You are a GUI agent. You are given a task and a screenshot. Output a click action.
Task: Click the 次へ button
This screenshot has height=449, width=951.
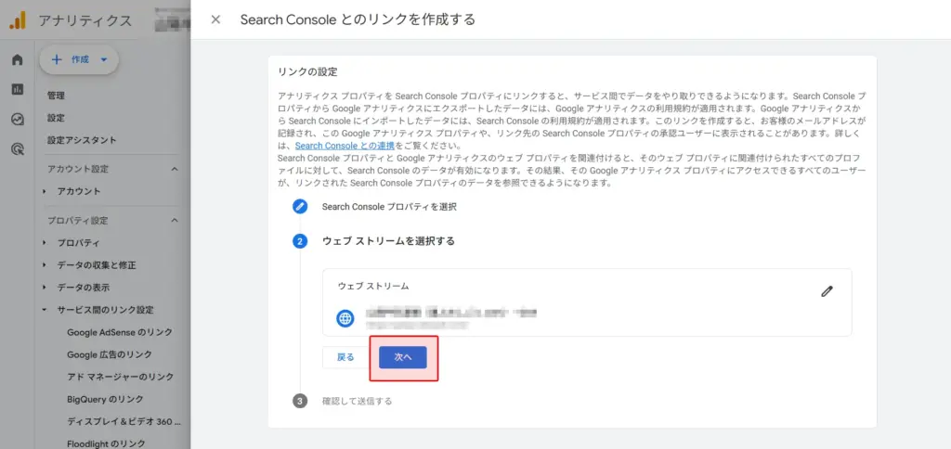[x=403, y=357]
